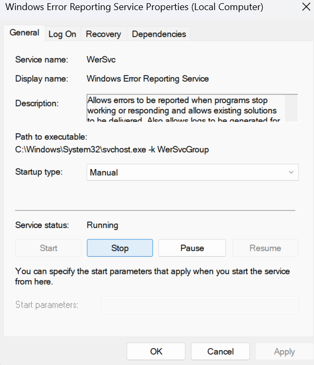View the Dependencies tab
This screenshot has width=314, height=365.
(x=159, y=34)
